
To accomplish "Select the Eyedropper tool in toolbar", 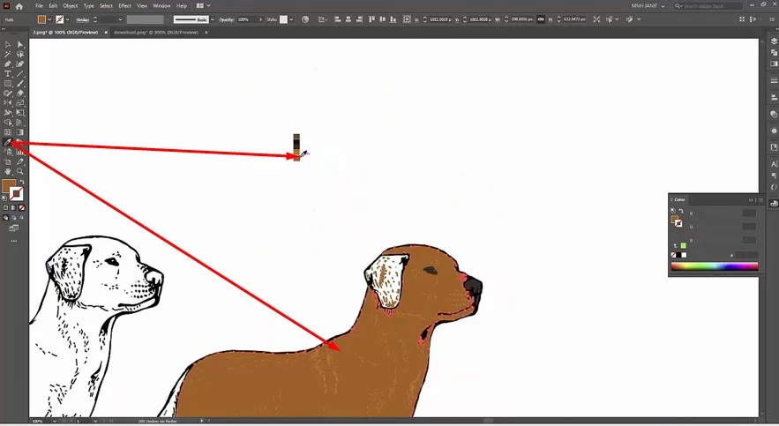I will (7, 142).
